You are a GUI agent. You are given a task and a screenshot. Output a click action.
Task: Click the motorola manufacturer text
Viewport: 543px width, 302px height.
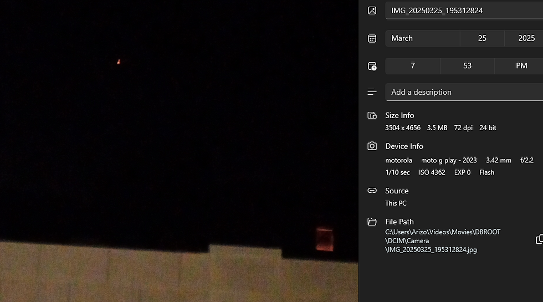[398, 160]
